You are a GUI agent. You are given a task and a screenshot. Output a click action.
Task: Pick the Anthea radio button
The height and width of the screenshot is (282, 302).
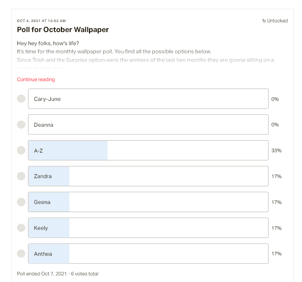(21, 253)
